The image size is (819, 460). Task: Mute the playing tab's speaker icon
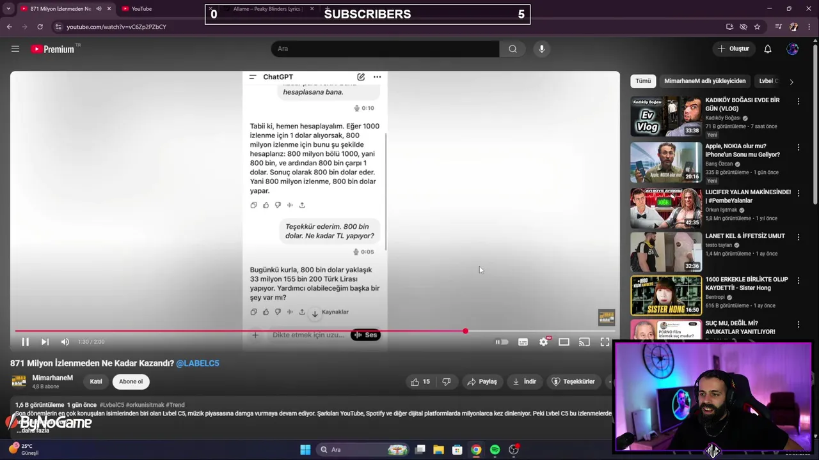click(x=99, y=9)
